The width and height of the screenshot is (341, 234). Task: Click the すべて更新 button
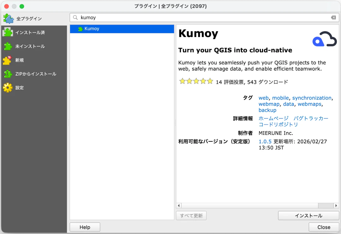[191, 215]
